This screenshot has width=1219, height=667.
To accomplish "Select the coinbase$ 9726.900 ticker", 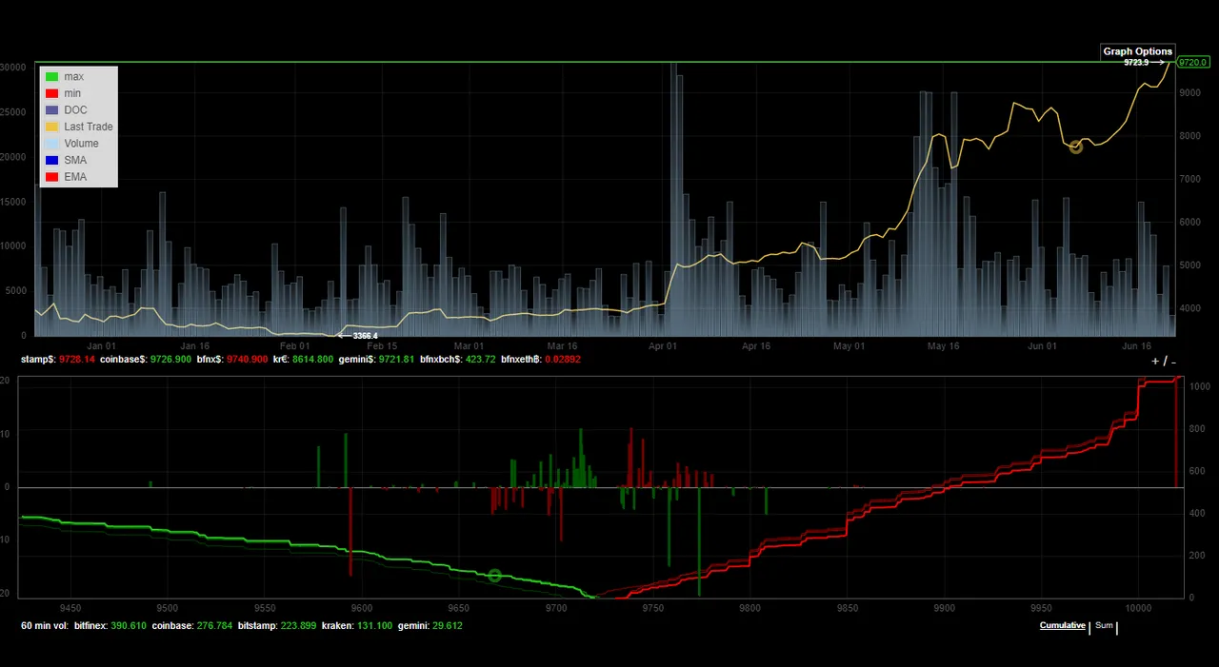I will (146, 360).
